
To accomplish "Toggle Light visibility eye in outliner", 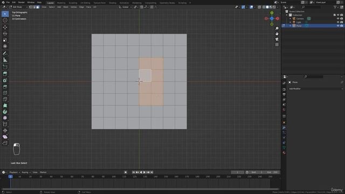I will pyautogui.click(x=338, y=22).
